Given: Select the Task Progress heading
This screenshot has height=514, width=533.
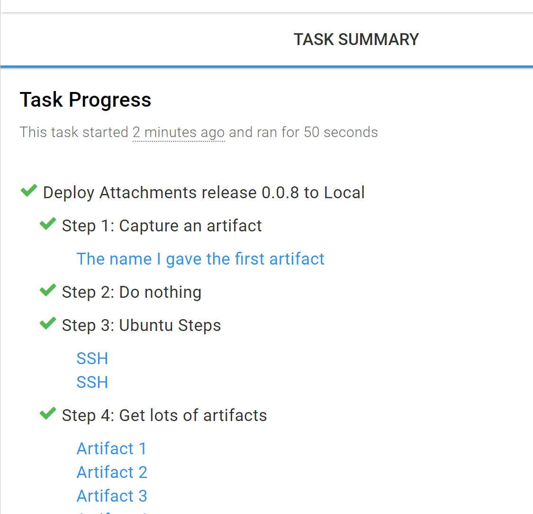Looking at the screenshot, I should tap(85, 100).
